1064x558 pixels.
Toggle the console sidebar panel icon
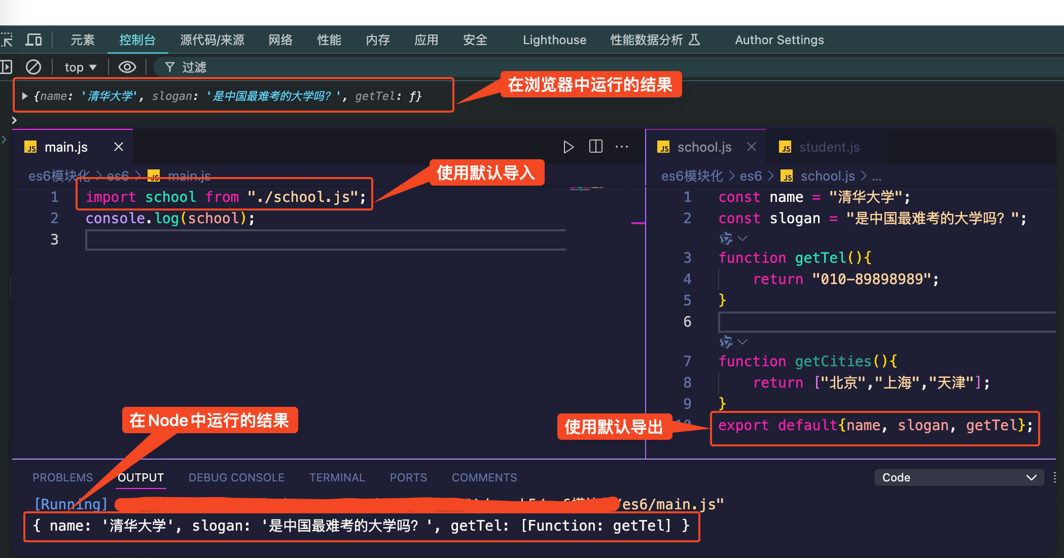pyautogui.click(x=6, y=67)
